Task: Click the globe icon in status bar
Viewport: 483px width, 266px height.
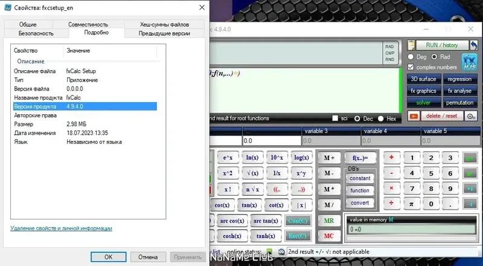Action: click(x=281, y=252)
